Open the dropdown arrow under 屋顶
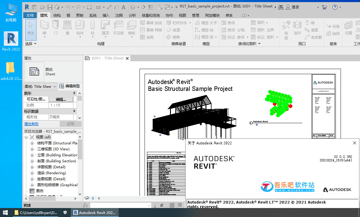The height and width of the screenshot is (217, 360). pyautogui.click(x=105, y=37)
